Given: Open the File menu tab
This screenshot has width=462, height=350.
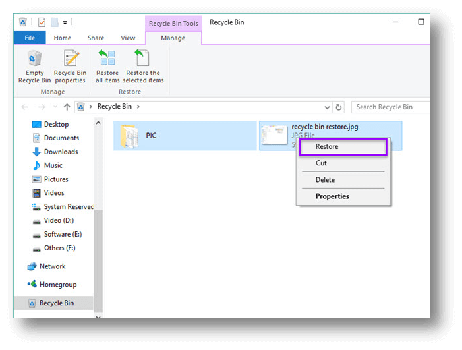Looking at the screenshot, I should (30, 38).
